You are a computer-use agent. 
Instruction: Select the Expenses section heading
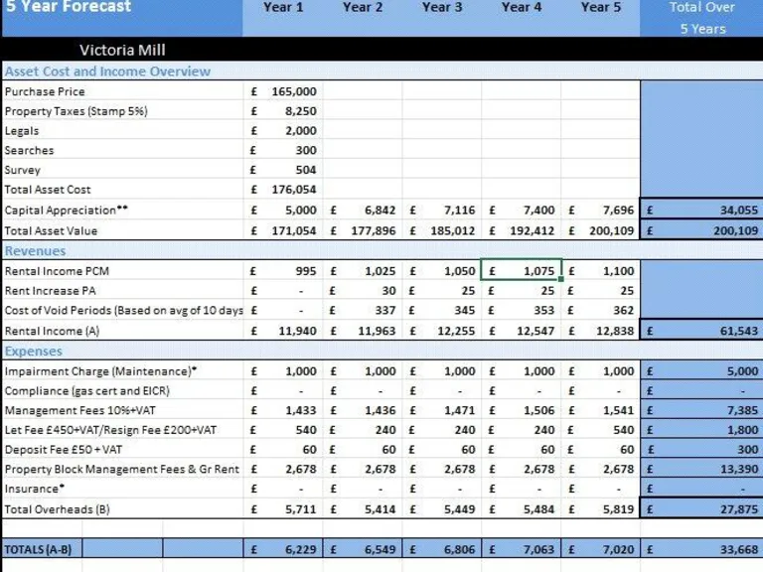click(x=34, y=352)
